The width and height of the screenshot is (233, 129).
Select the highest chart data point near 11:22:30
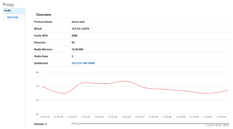[125, 81]
